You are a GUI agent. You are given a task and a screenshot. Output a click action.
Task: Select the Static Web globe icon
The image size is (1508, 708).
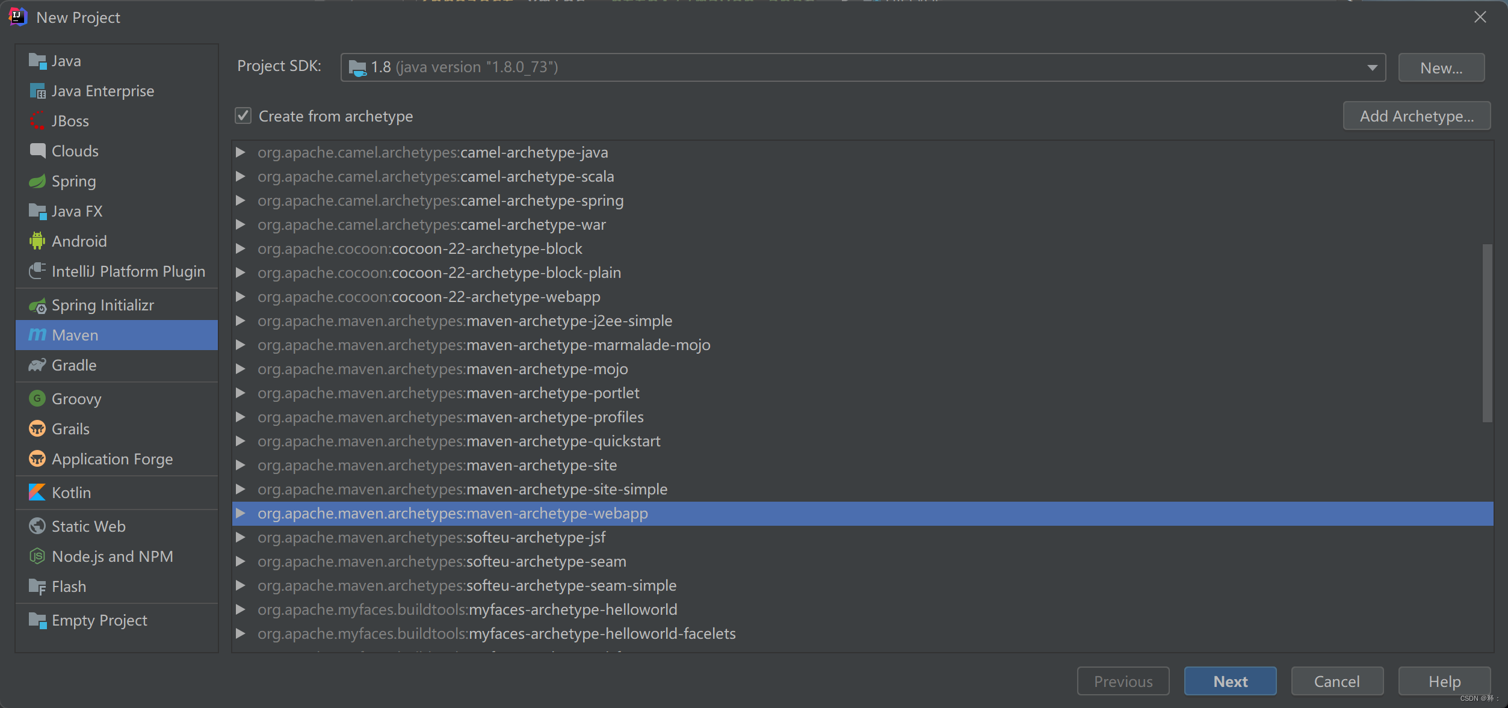coord(37,526)
